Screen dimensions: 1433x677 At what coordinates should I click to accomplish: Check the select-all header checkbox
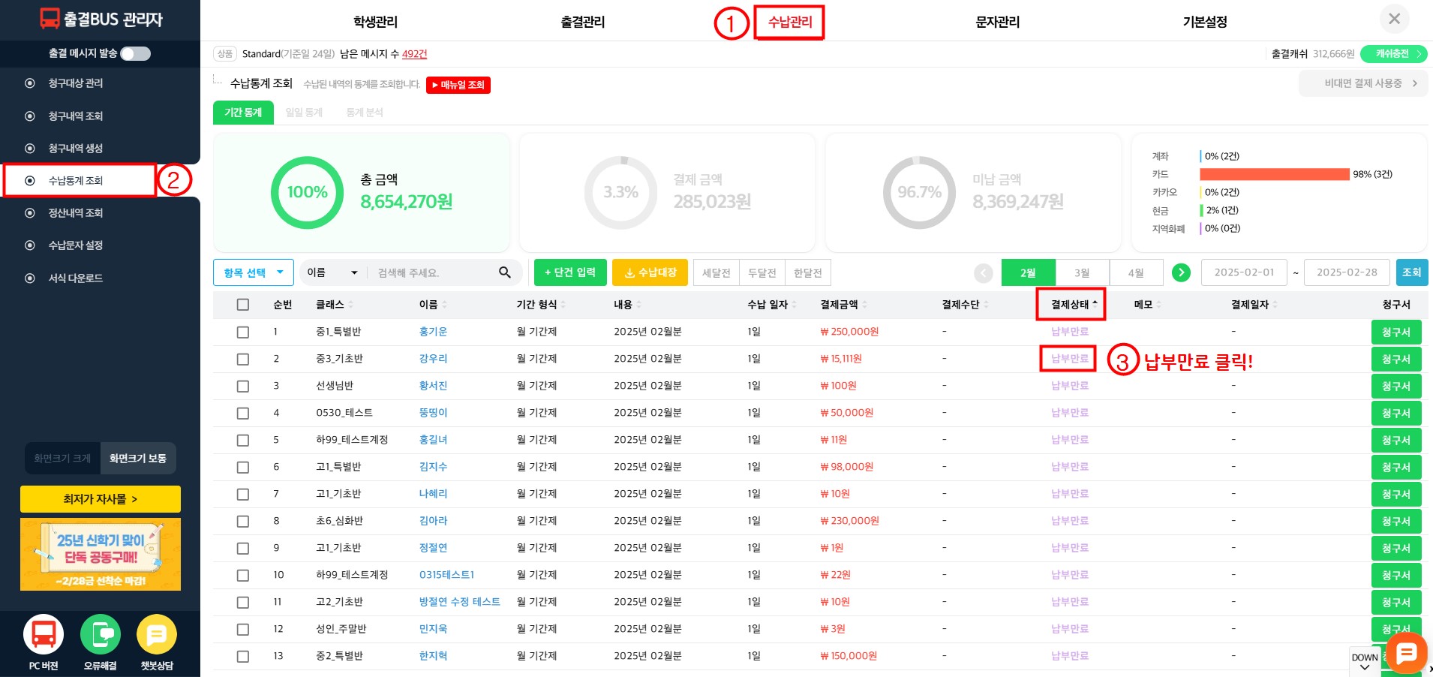click(x=243, y=305)
